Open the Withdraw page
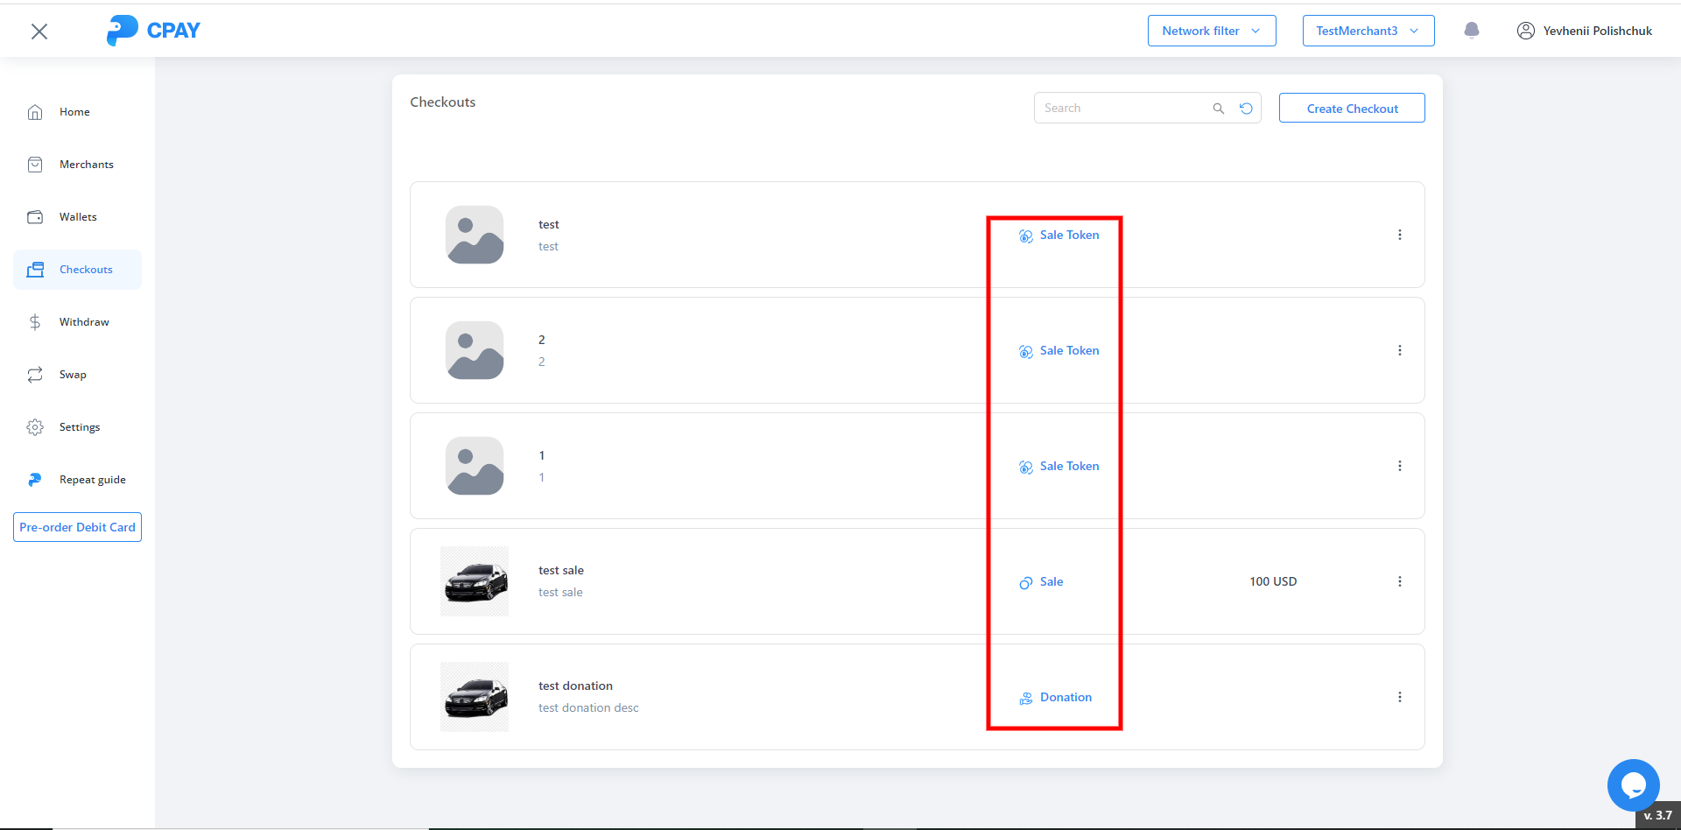This screenshot has height=830, width=1681. point(83,322)
